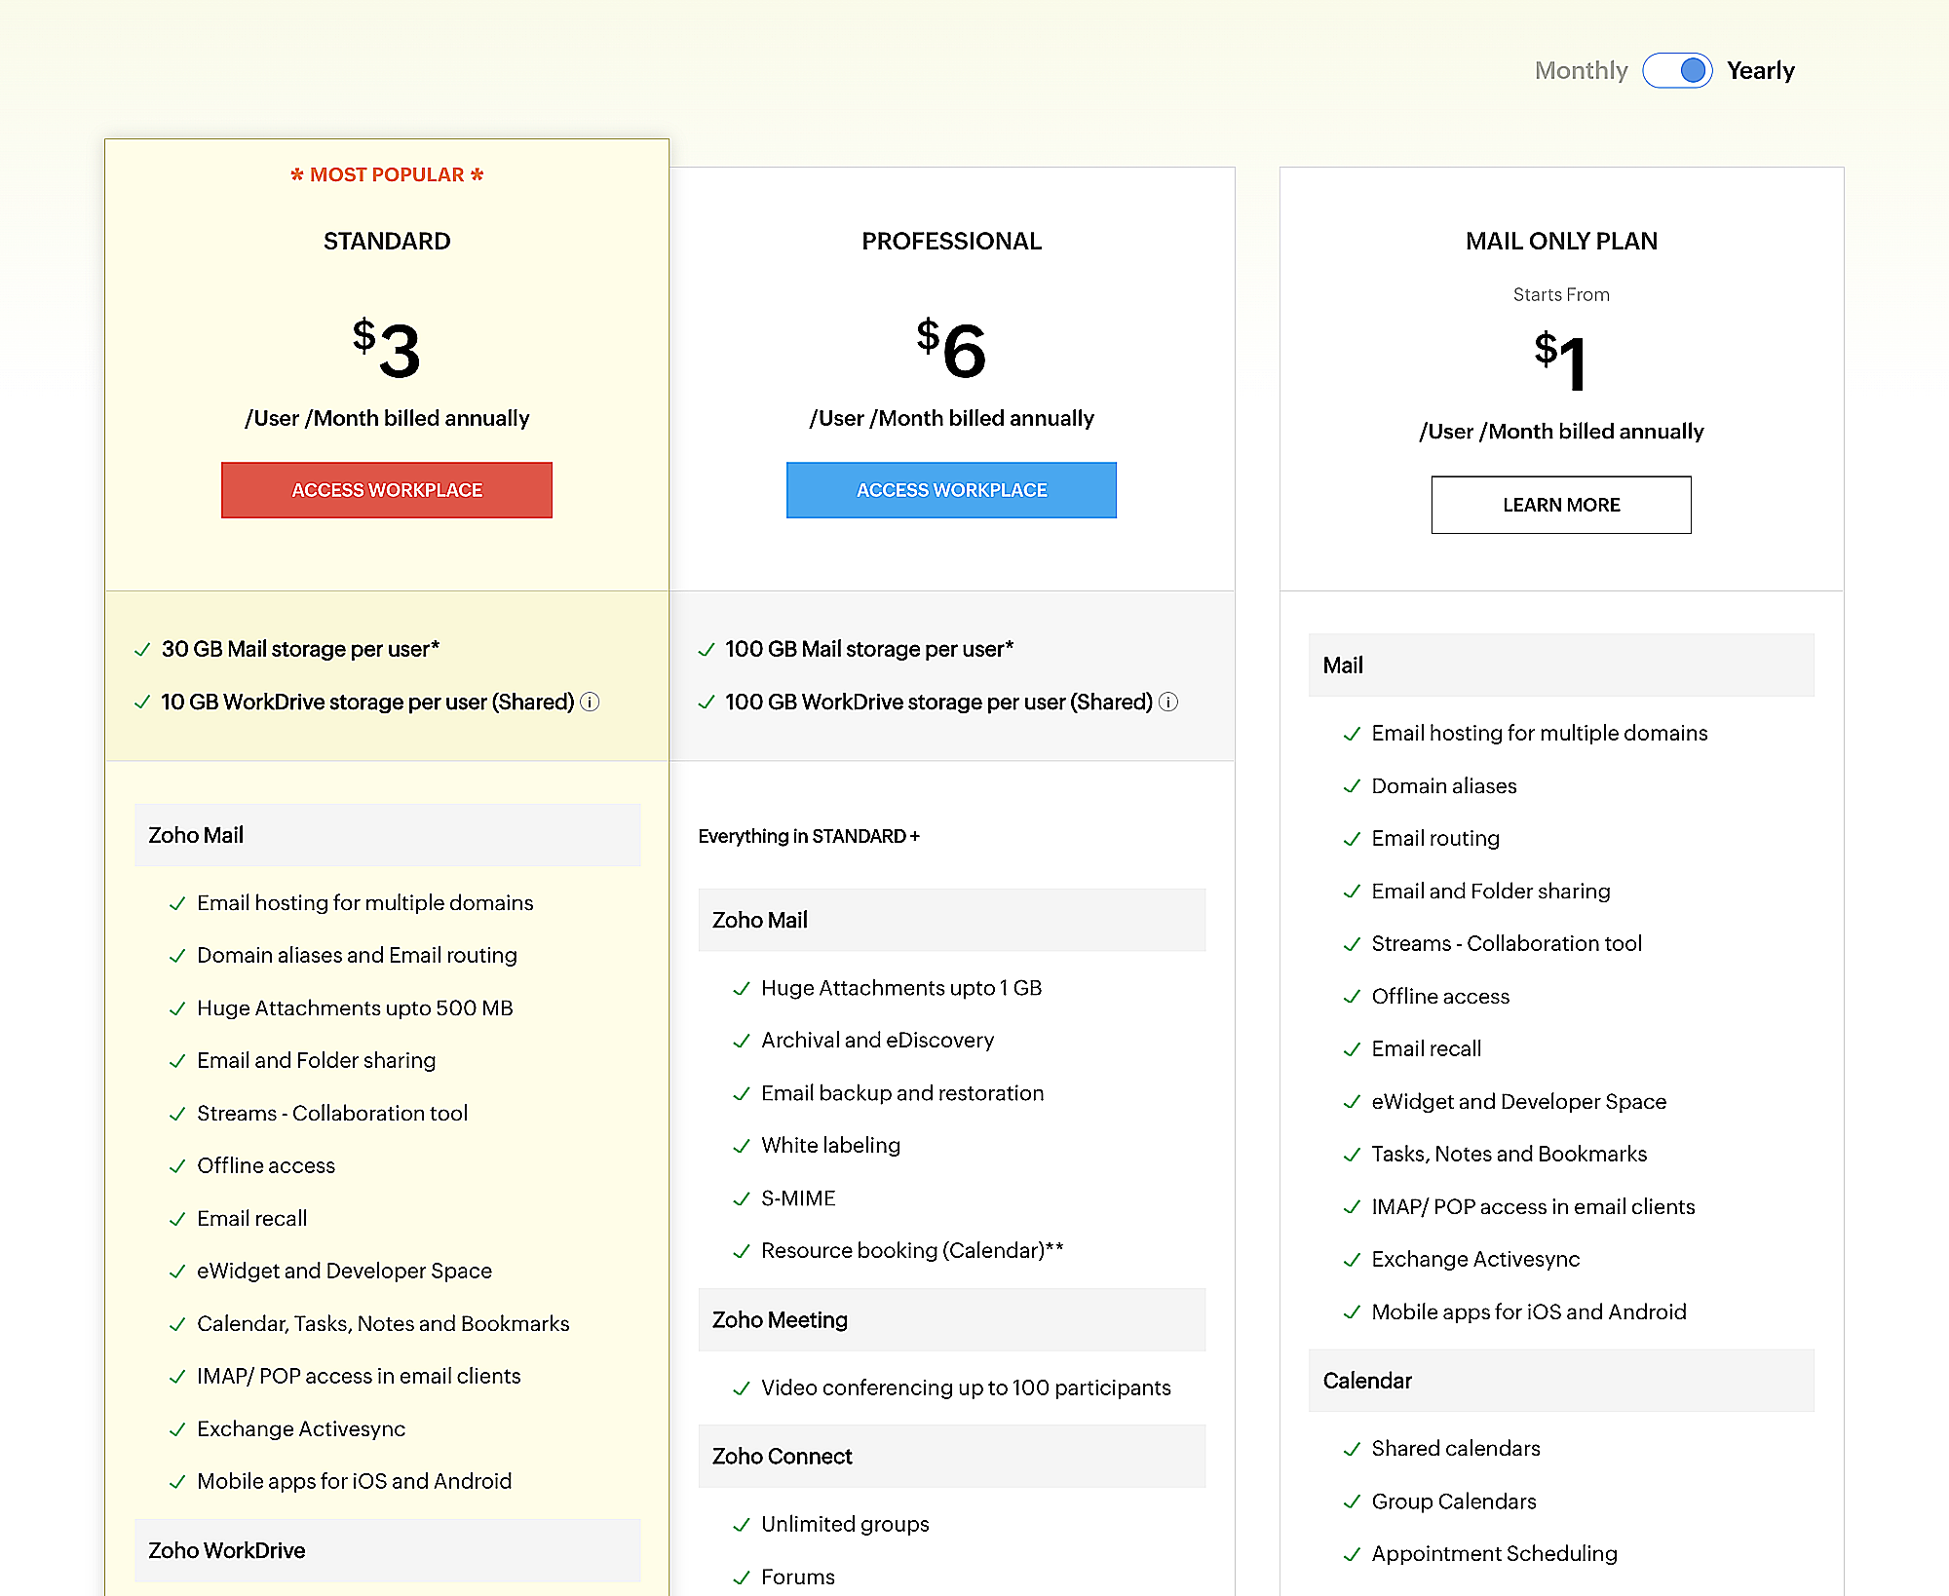The image size is (1949, 1596).
Task: Click Standard plan Access Workplace button
Action: click(x=387, y=490)
